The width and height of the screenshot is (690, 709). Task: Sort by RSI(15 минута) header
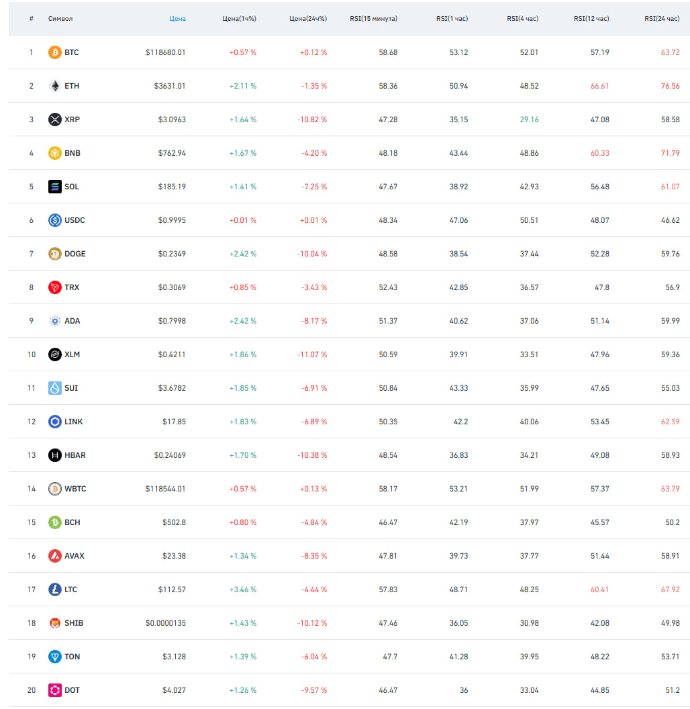tap(373, 19)
